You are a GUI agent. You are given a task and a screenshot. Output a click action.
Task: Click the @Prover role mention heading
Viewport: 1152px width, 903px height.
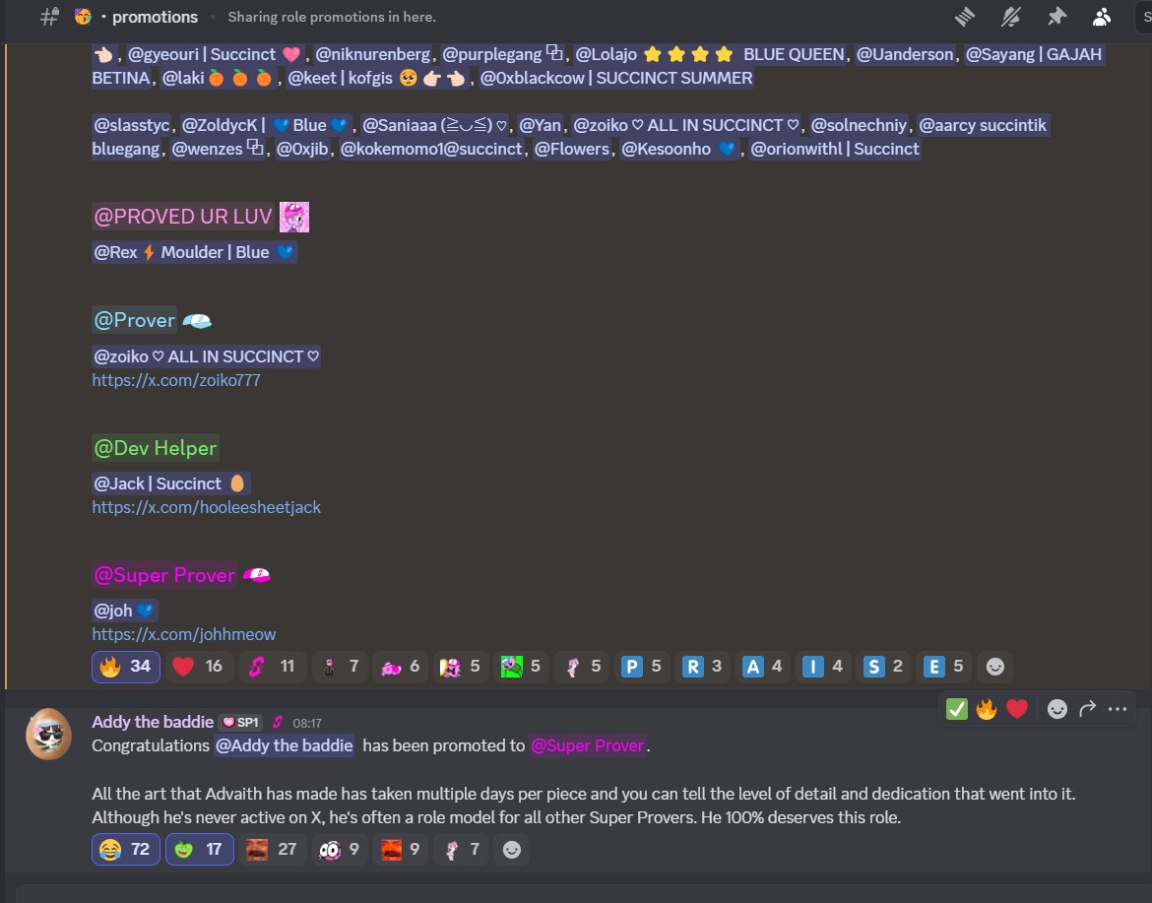[x=135, y=320]
